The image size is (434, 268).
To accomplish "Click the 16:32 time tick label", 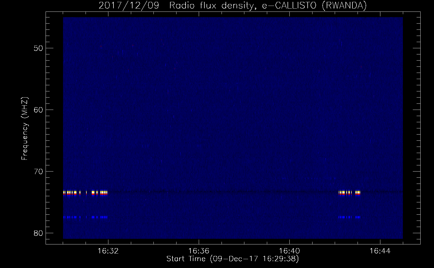I will coord(108,251).
